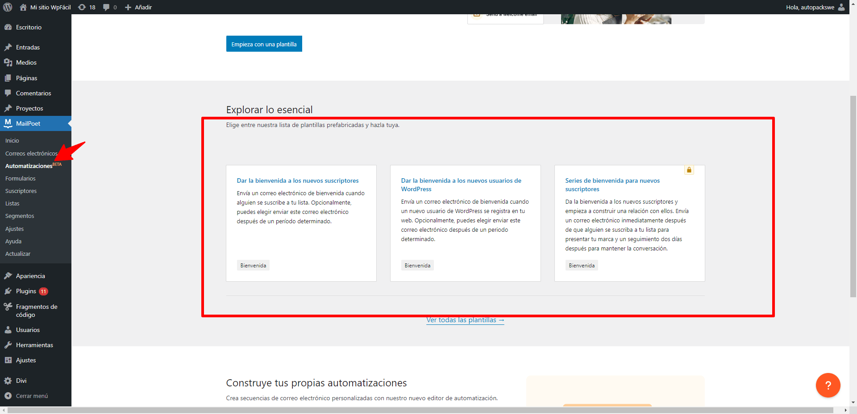Click the user avatar icon
This screenshot has width=857, height=414.
click(841, 7)
